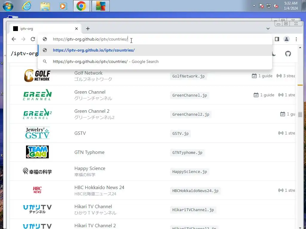Viewport: 306px width, 229px height.
Task: Select the iptv-org browser tab
Action: click(x=45, y=29)
